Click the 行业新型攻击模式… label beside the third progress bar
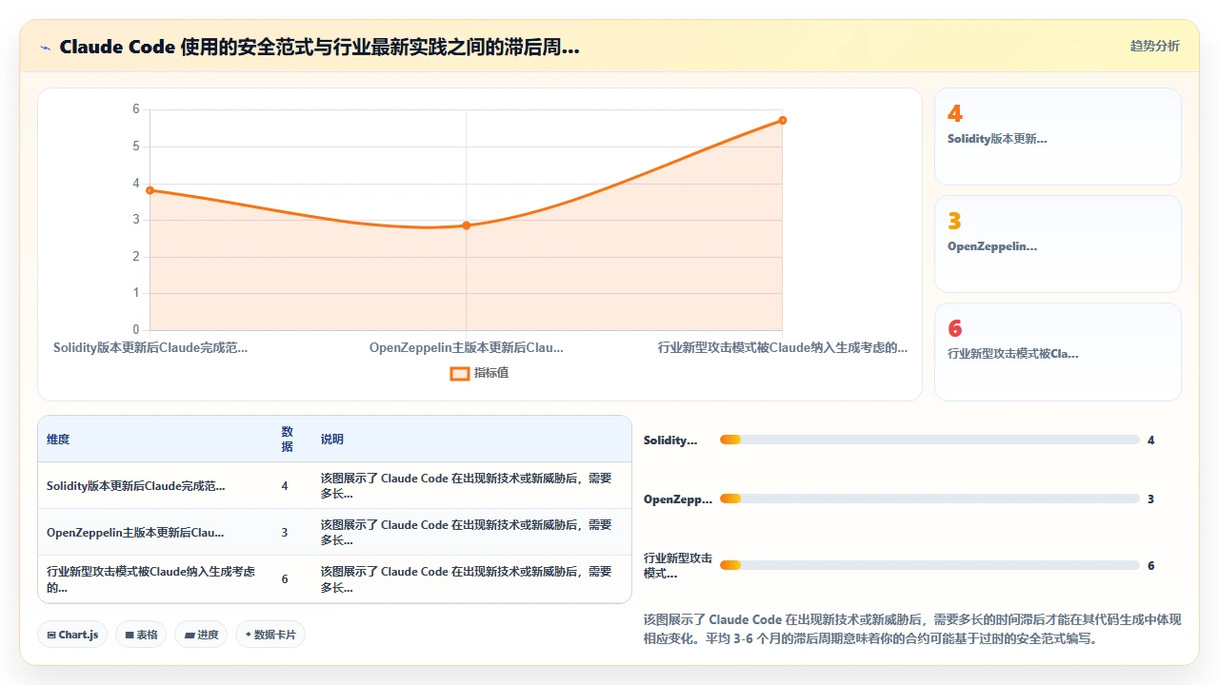Viewport: 1219px width, 685px height. [678, 566]
